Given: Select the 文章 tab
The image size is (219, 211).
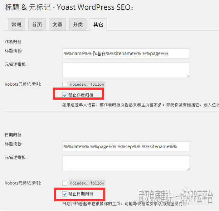Looking at the screenshot, I should [57, 24].
